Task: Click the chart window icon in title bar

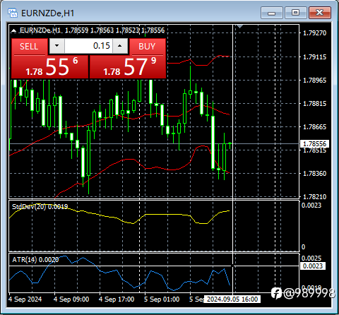Action: tap(13, 13)
